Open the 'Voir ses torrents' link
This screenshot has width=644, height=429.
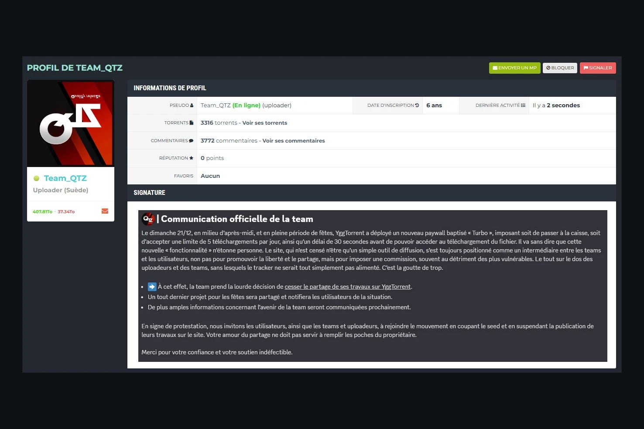[x=264, y=123]
